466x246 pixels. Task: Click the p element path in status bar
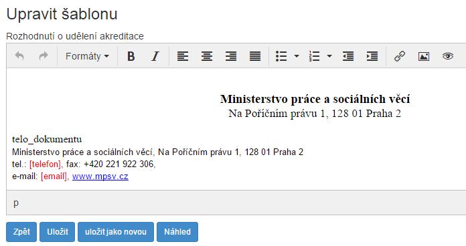pos(16,203)
